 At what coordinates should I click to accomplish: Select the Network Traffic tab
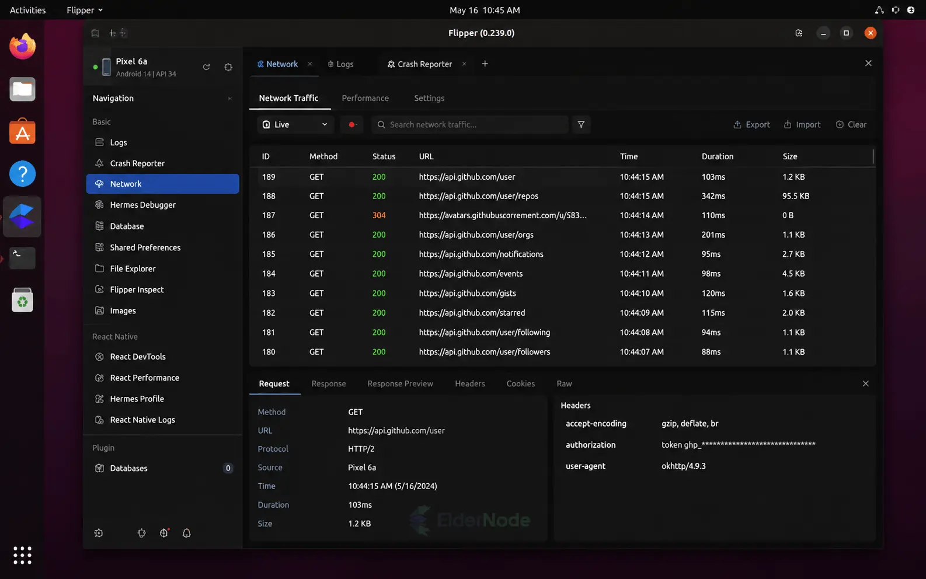point(288,98)
